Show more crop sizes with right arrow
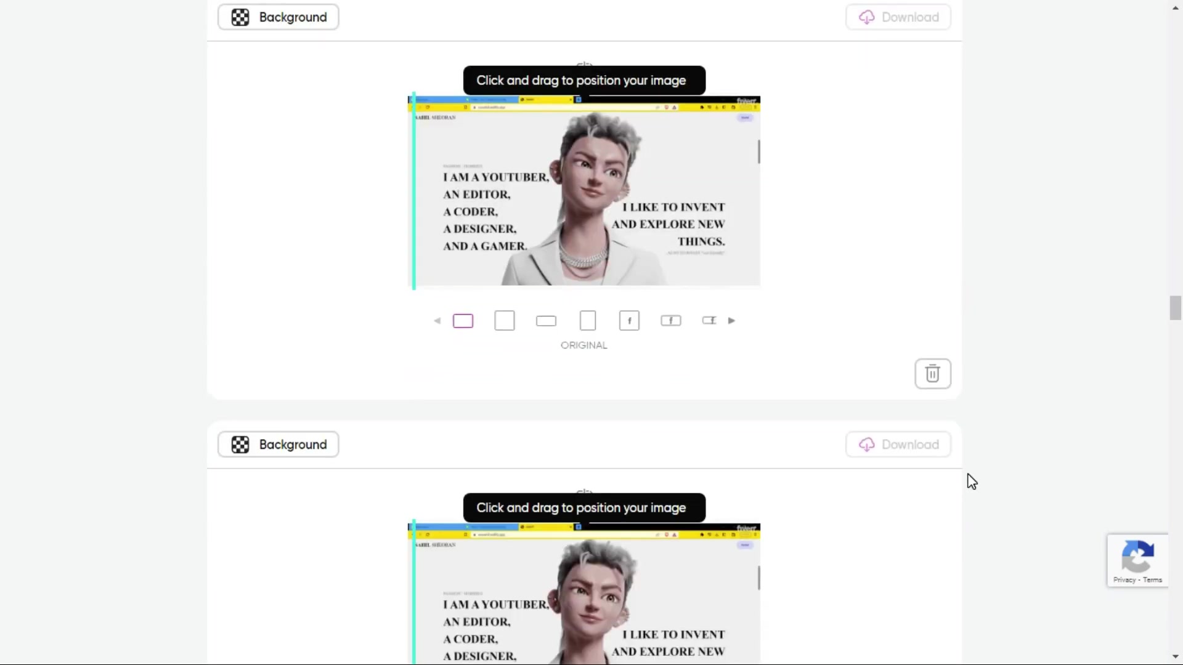The image size is (1183, 665). pyautogui.click(x=731, y=321)
